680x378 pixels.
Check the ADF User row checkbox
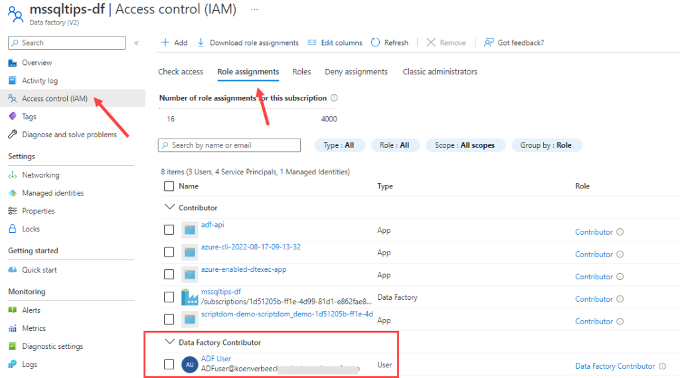click(169, 365)
